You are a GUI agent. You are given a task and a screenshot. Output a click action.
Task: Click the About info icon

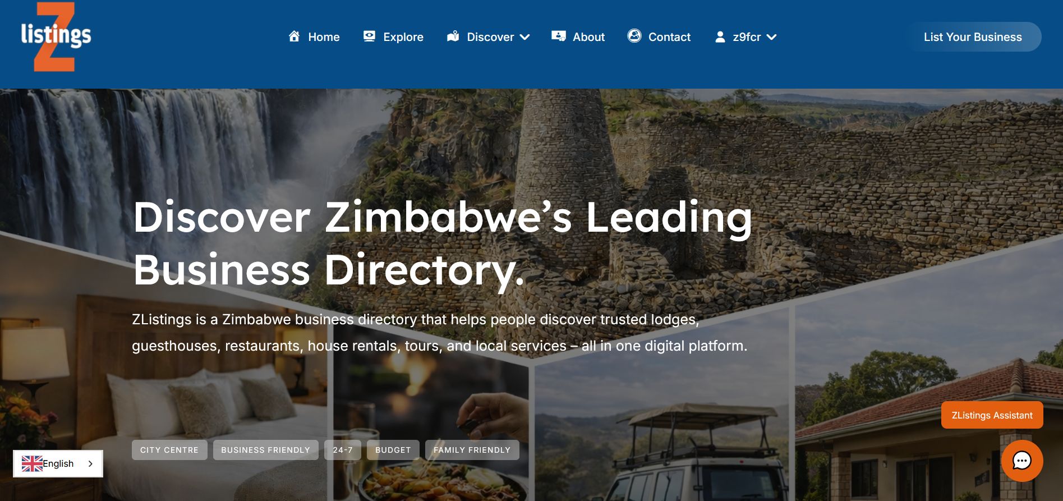coord(558,36)
